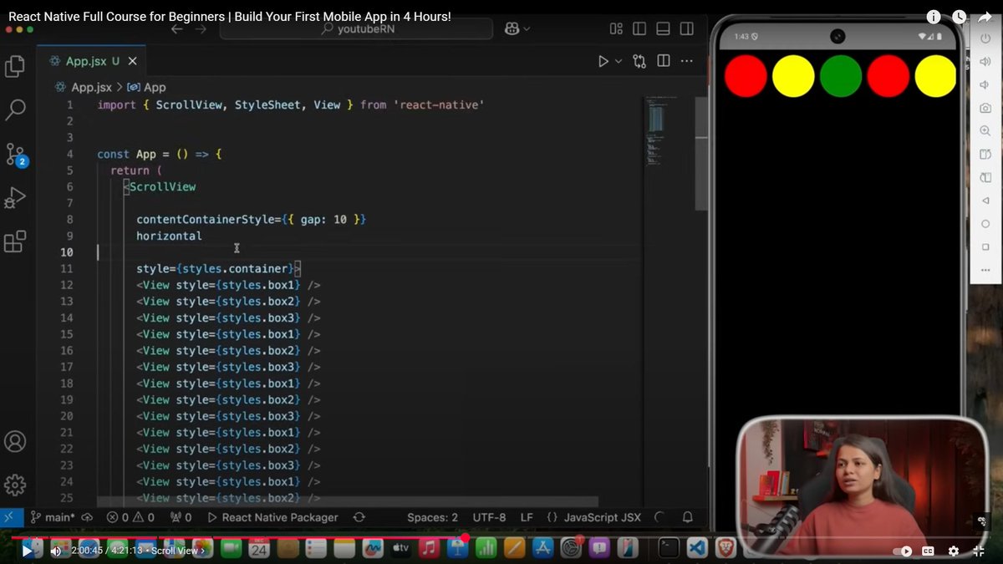
Task: Open the editor More Actions ellipsis
Action: [687, 61]
